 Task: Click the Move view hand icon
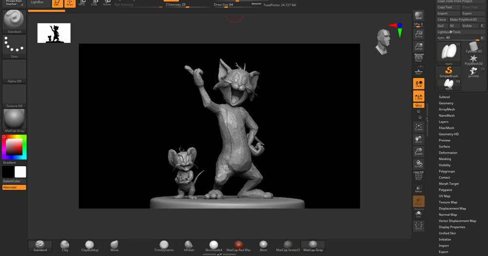click(419, 139)
